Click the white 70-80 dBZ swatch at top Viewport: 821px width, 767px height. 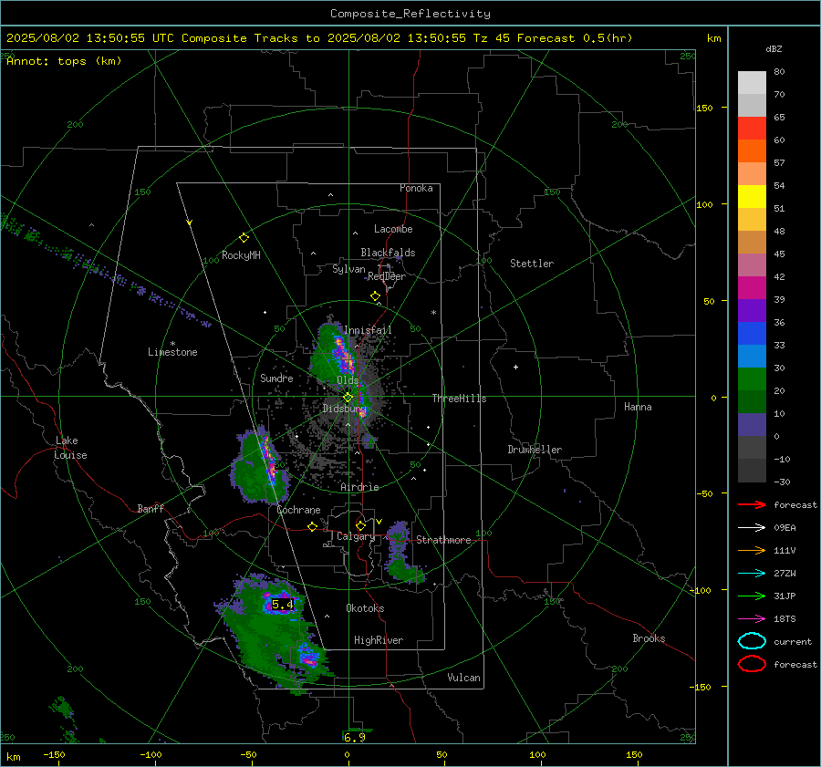click(x=752, y=83)
